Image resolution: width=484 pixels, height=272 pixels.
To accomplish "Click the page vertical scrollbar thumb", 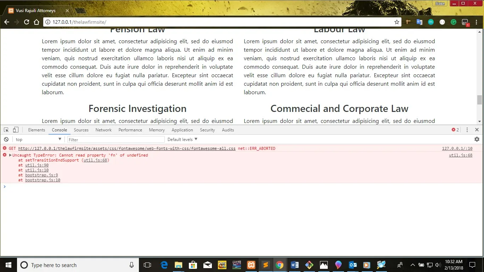I will 480,100.
